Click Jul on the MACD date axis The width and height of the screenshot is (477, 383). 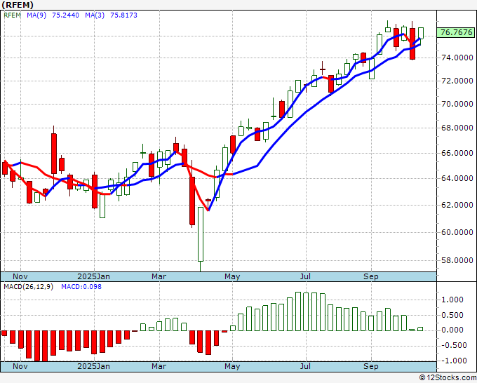pyautogui.click(x=305, y=366)
